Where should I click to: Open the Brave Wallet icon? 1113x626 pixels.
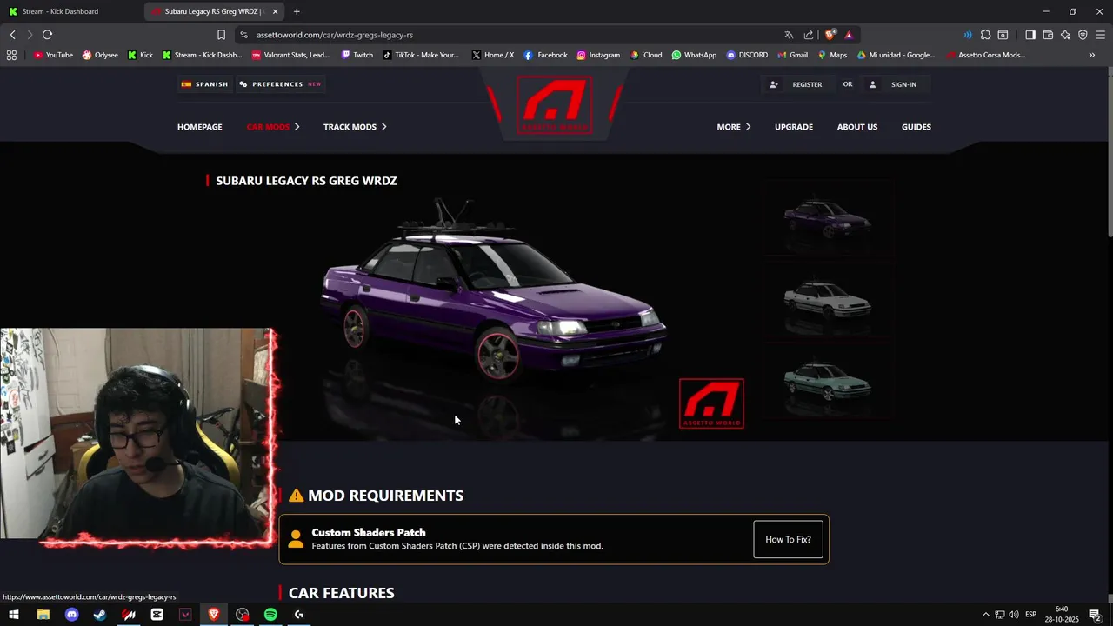(1048, 35)
